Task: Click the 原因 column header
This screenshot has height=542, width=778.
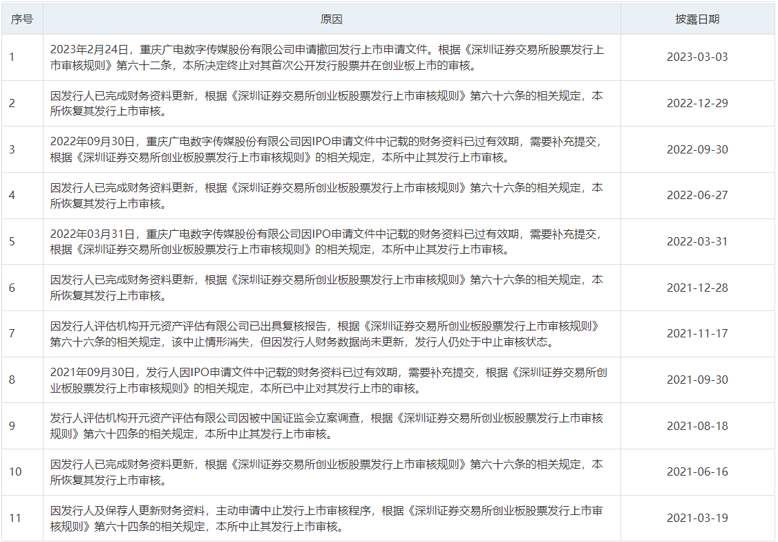Action: [331, 19]
